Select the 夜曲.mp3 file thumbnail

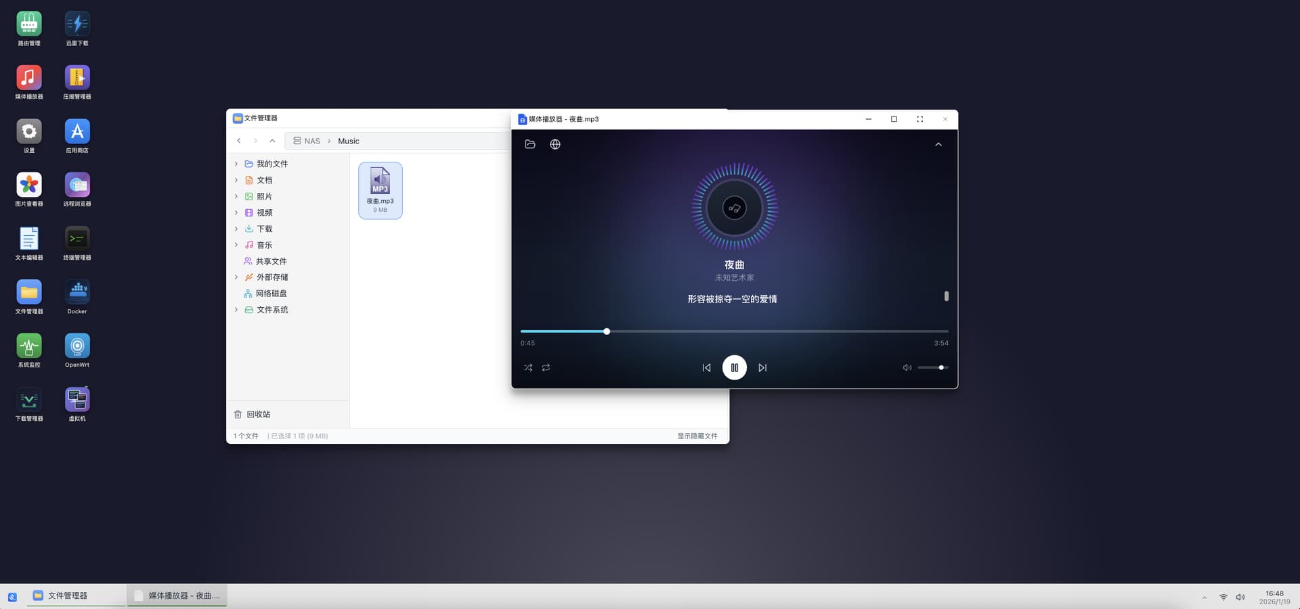[380, 189]
